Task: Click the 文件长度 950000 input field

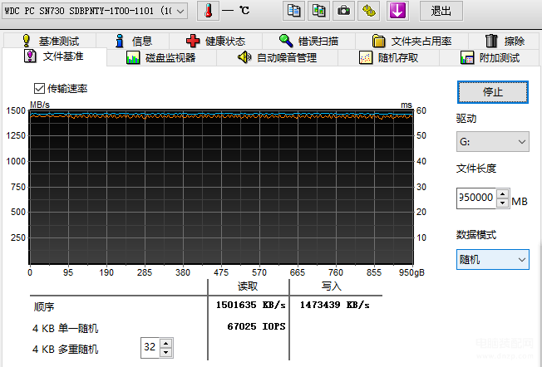Action: coord(476,198)
